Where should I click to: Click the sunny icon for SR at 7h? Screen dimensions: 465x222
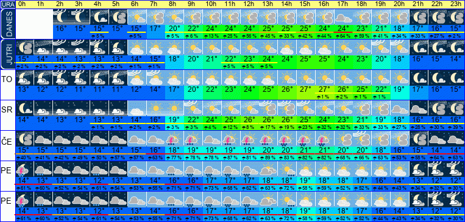pyautogui.click(x=155, y=108)
